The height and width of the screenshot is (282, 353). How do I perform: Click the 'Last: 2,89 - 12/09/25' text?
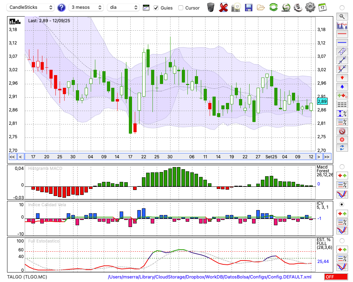49,21
